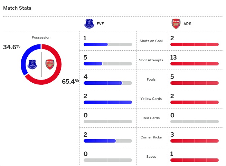Click the Shots on Goal label
This screenshot has height=166, width=226.
tap(151, 41)
